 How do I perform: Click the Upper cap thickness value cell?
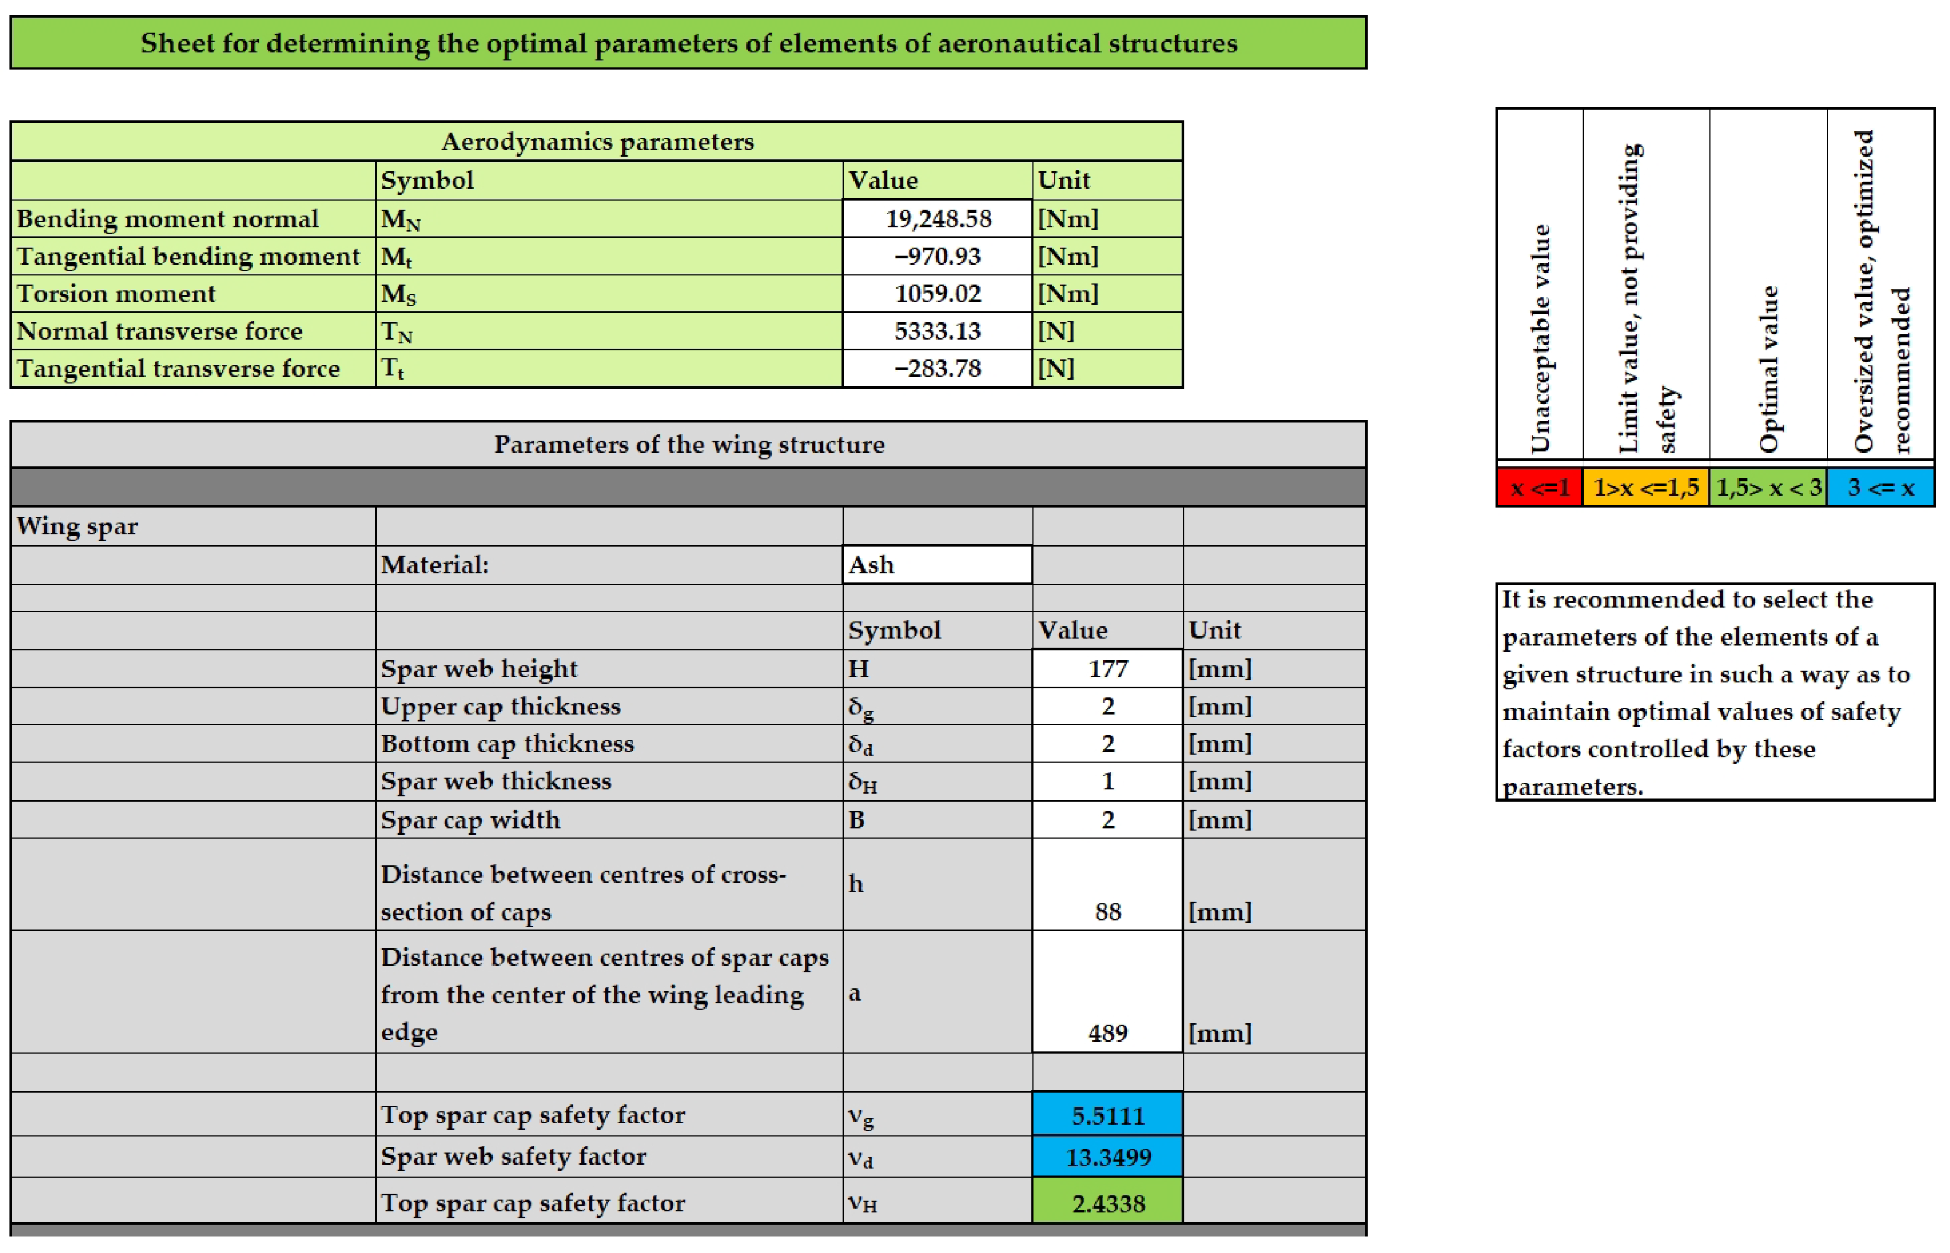(1107, 706)
